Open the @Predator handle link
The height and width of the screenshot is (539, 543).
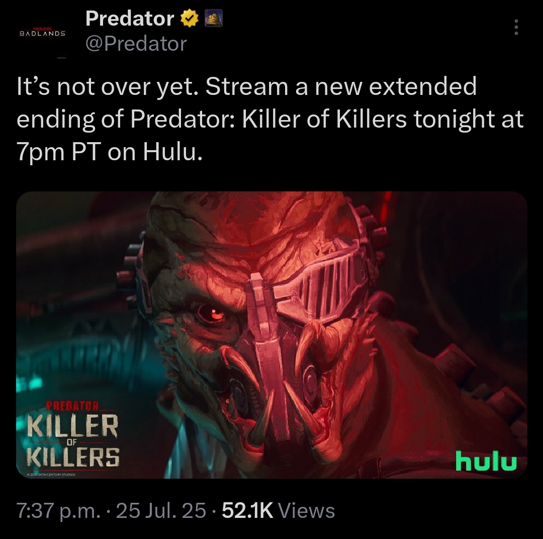tap(136, 44)
